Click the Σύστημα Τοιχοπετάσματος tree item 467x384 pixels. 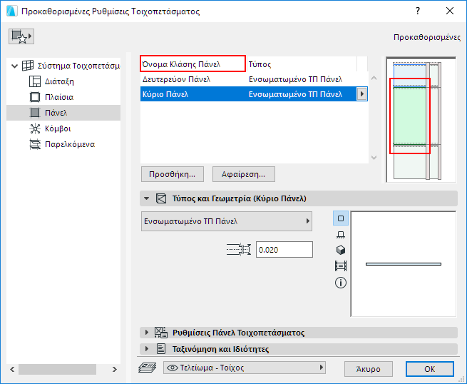[78, 66]
